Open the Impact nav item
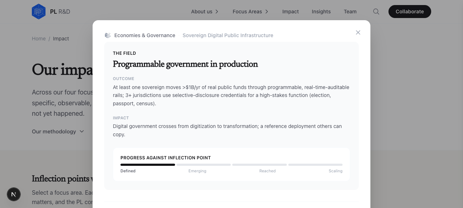This screenshot has width=463, height=208. pyautogui.click(x=290, y=12)
